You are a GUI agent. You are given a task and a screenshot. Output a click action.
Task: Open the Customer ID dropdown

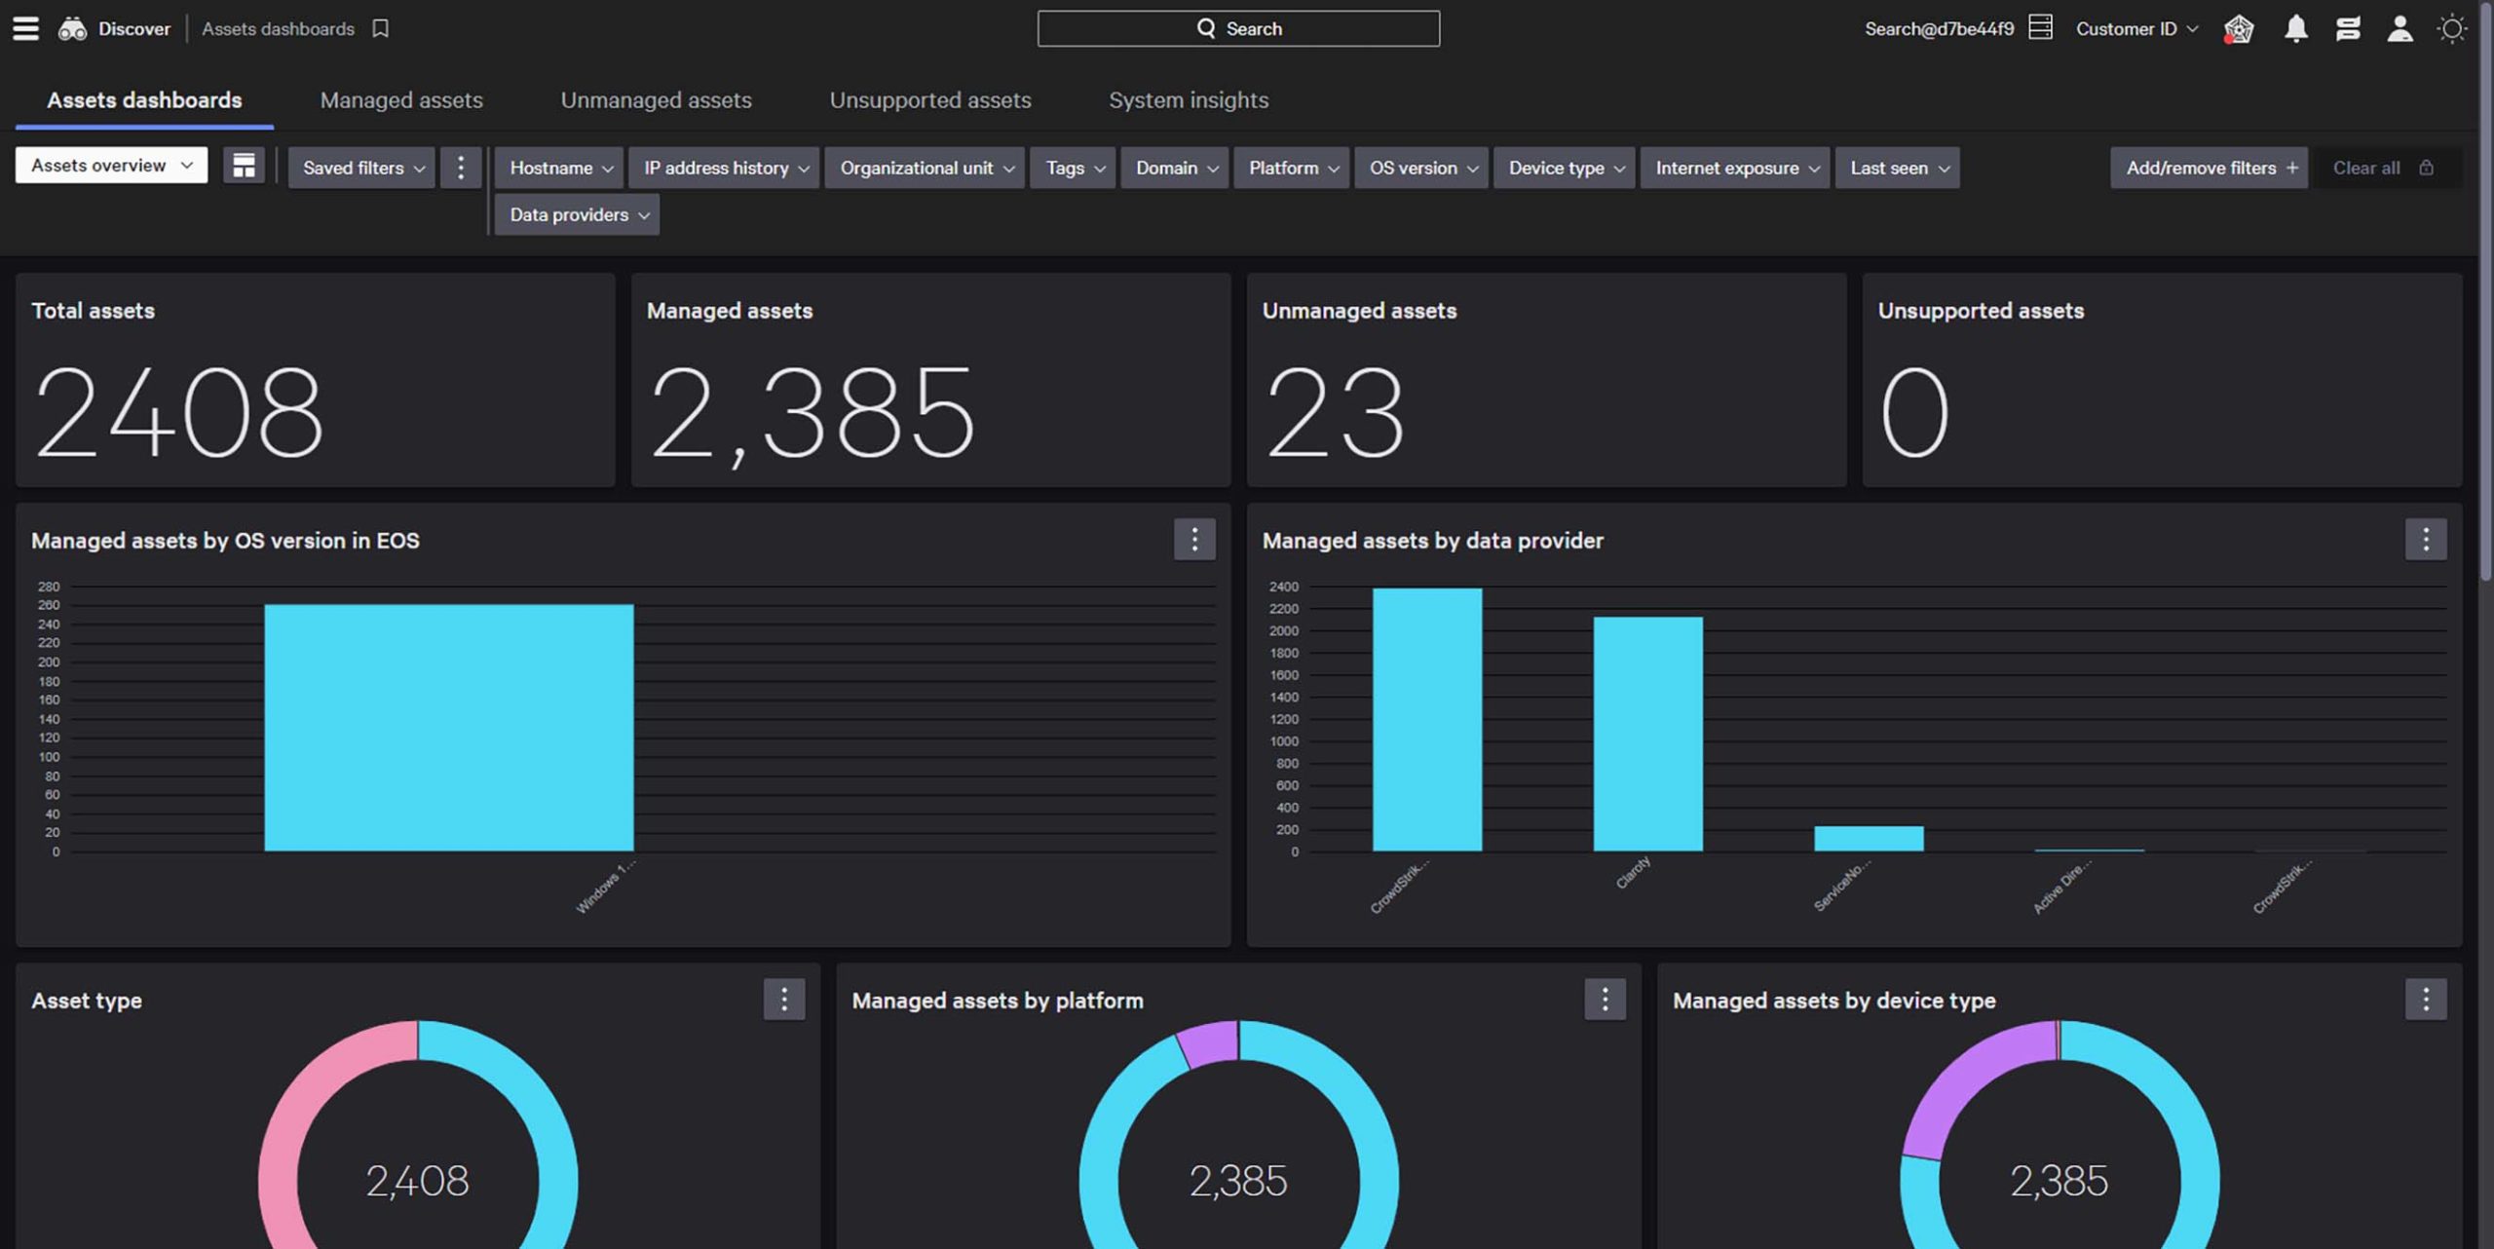tap(2135, 28)
